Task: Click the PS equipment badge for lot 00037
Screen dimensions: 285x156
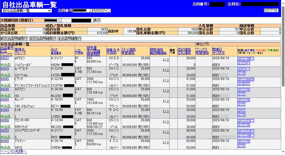Action: pyautogui.click(x=239, y=59)
